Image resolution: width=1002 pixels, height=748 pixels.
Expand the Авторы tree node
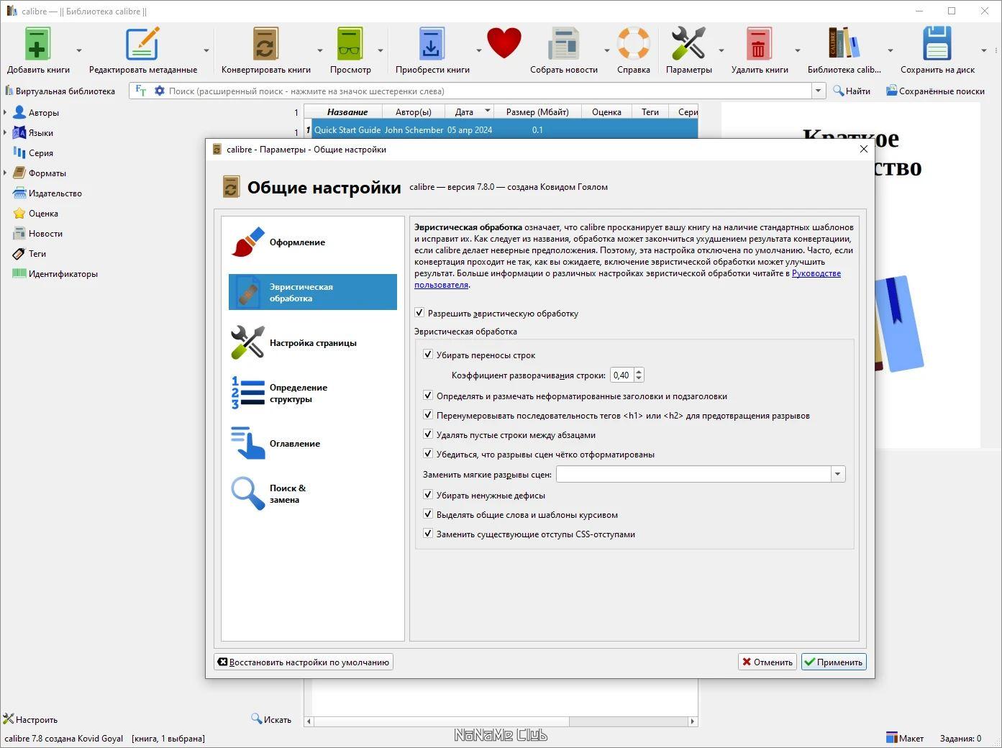point(5,112)
